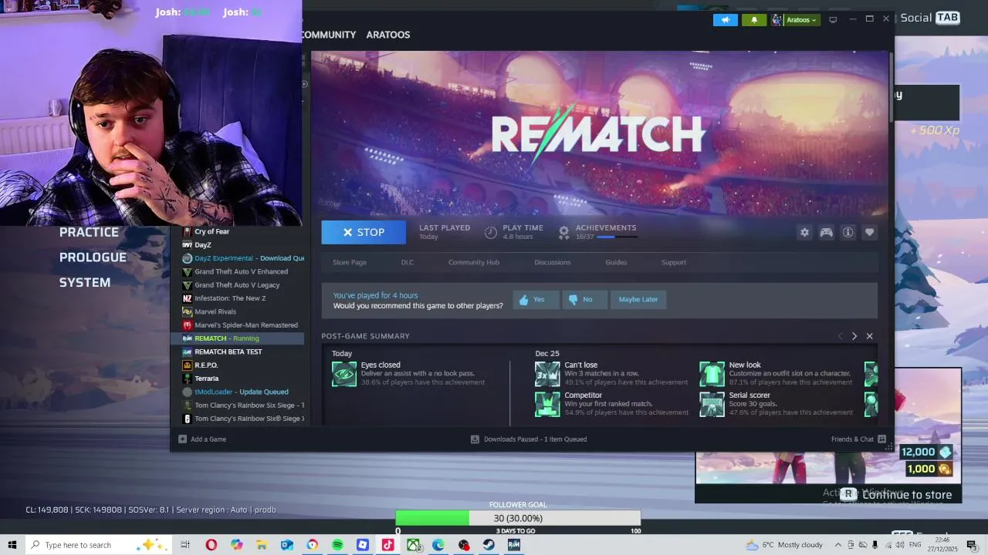Stop the running REMATCH game
Screen dimensions: 988x555
[x=364, y=232]
